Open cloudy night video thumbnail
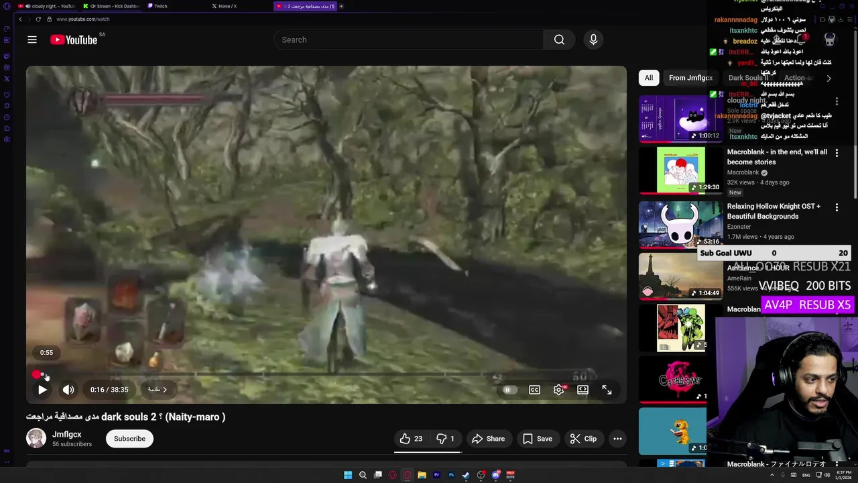Image resolution: width=858 pixels, height=483 pixels. (681, 118)
